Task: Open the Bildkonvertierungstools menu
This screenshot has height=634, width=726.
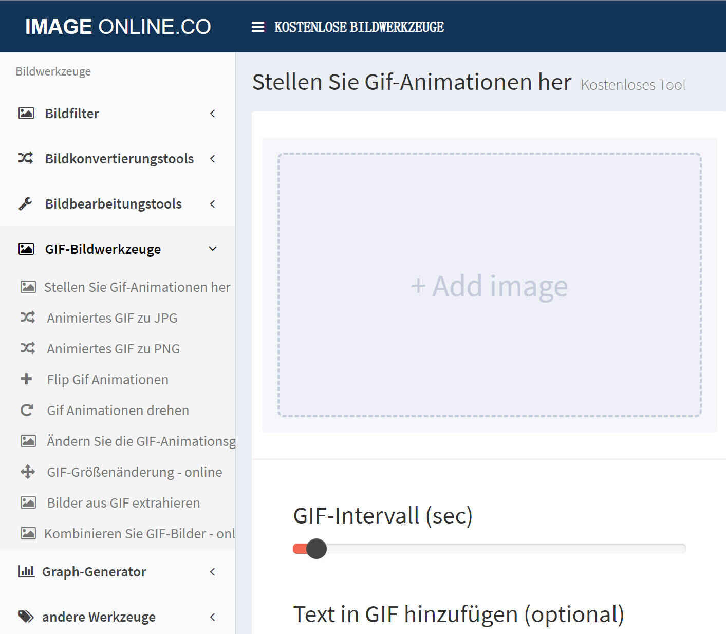Action: pos(118,158)
